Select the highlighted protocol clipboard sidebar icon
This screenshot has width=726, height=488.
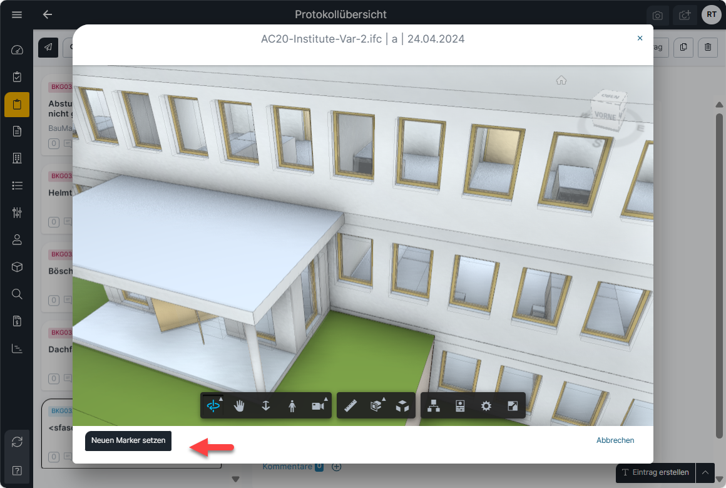tap(17, 104)
